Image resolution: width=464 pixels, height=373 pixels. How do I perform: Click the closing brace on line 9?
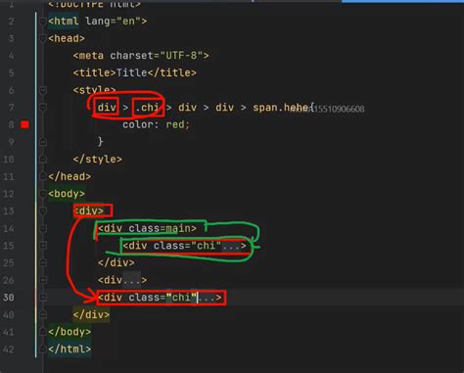[101, 142]
